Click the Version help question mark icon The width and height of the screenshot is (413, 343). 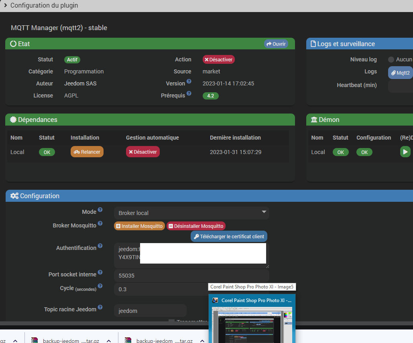pyautogui.click(x=189, y=81)
